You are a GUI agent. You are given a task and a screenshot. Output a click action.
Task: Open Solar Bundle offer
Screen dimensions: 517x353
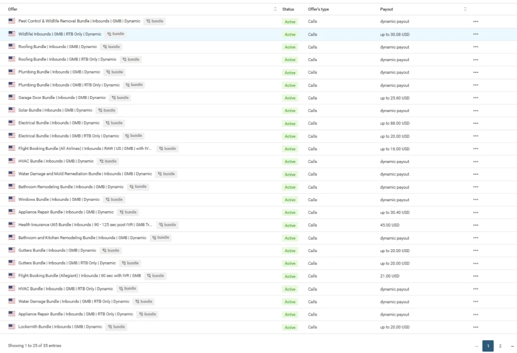[56, 110]
